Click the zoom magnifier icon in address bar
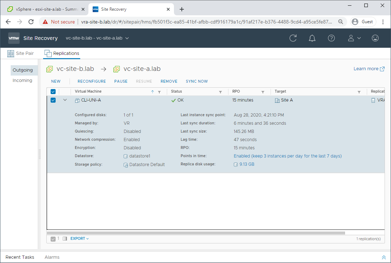Screen dimensions: 391x263 click(340, 22)
